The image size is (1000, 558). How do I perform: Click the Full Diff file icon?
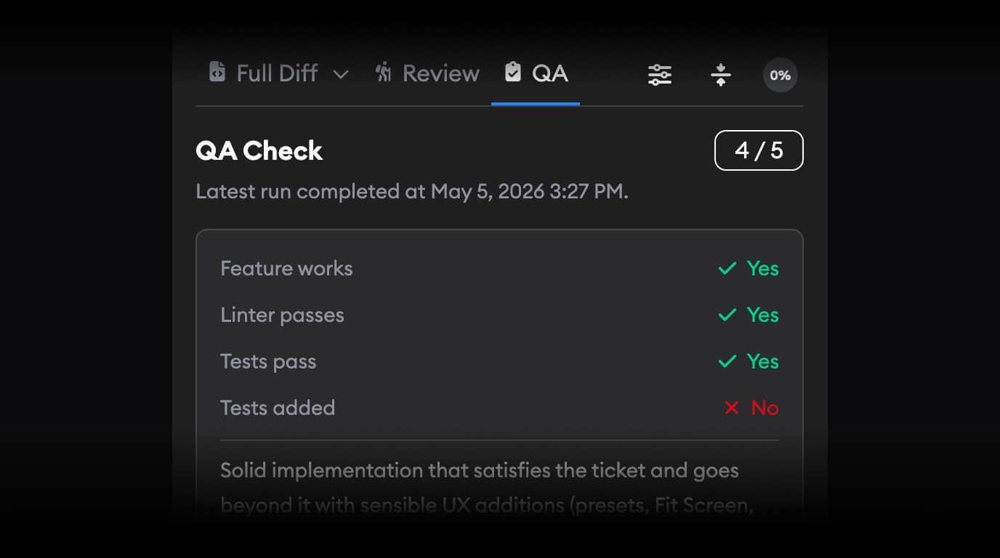(x=217, y=72)
